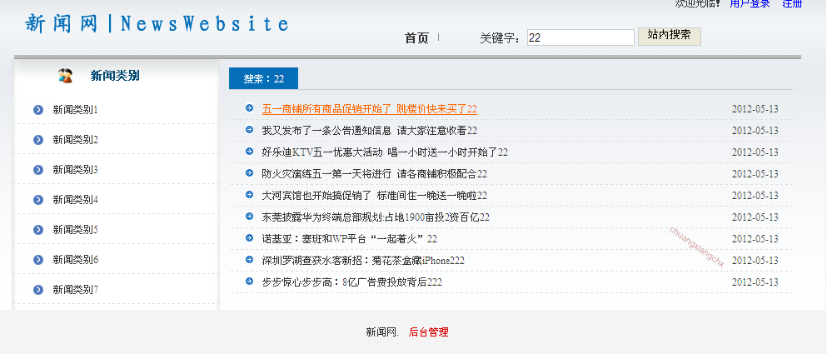Click date 2012-05-13 in 步步惊心 row
The image size is (827, 354).
(755, 282)
